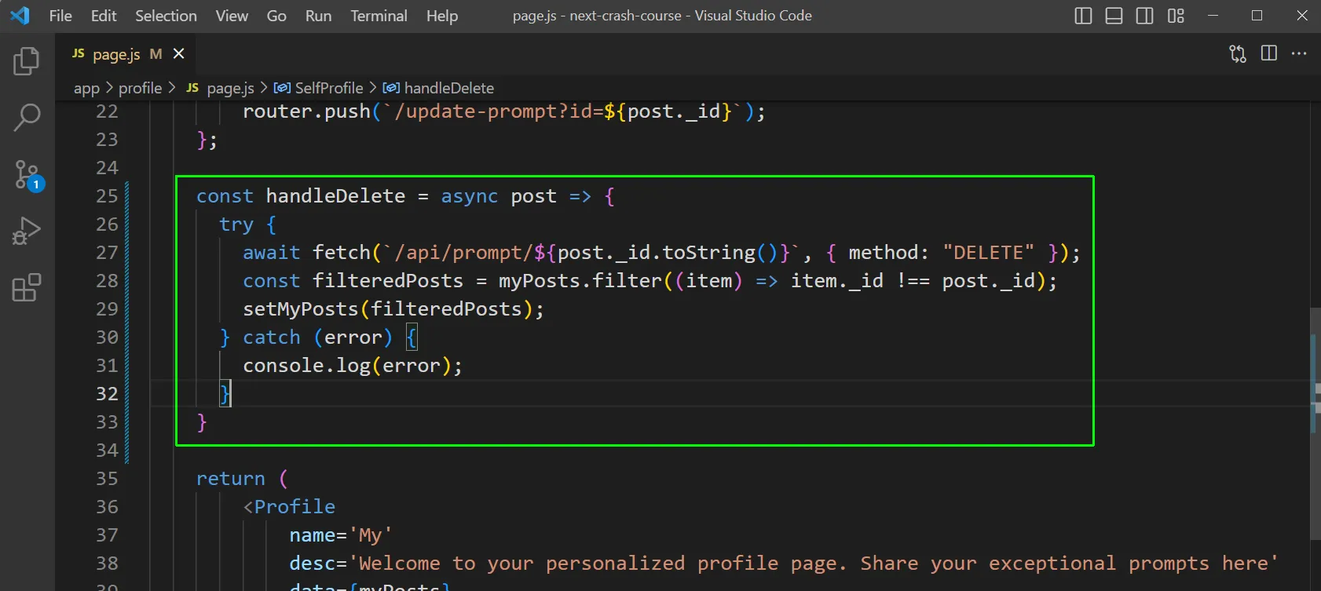Open the View menu

point(232,16)
